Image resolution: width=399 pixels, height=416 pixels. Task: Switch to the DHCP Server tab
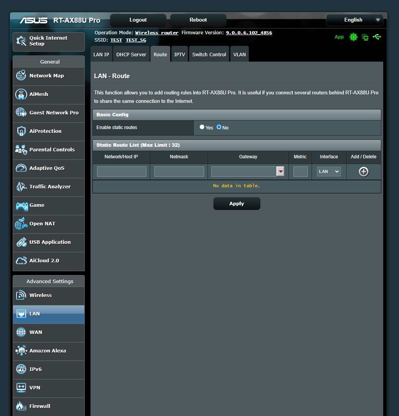tap(131, 54)
